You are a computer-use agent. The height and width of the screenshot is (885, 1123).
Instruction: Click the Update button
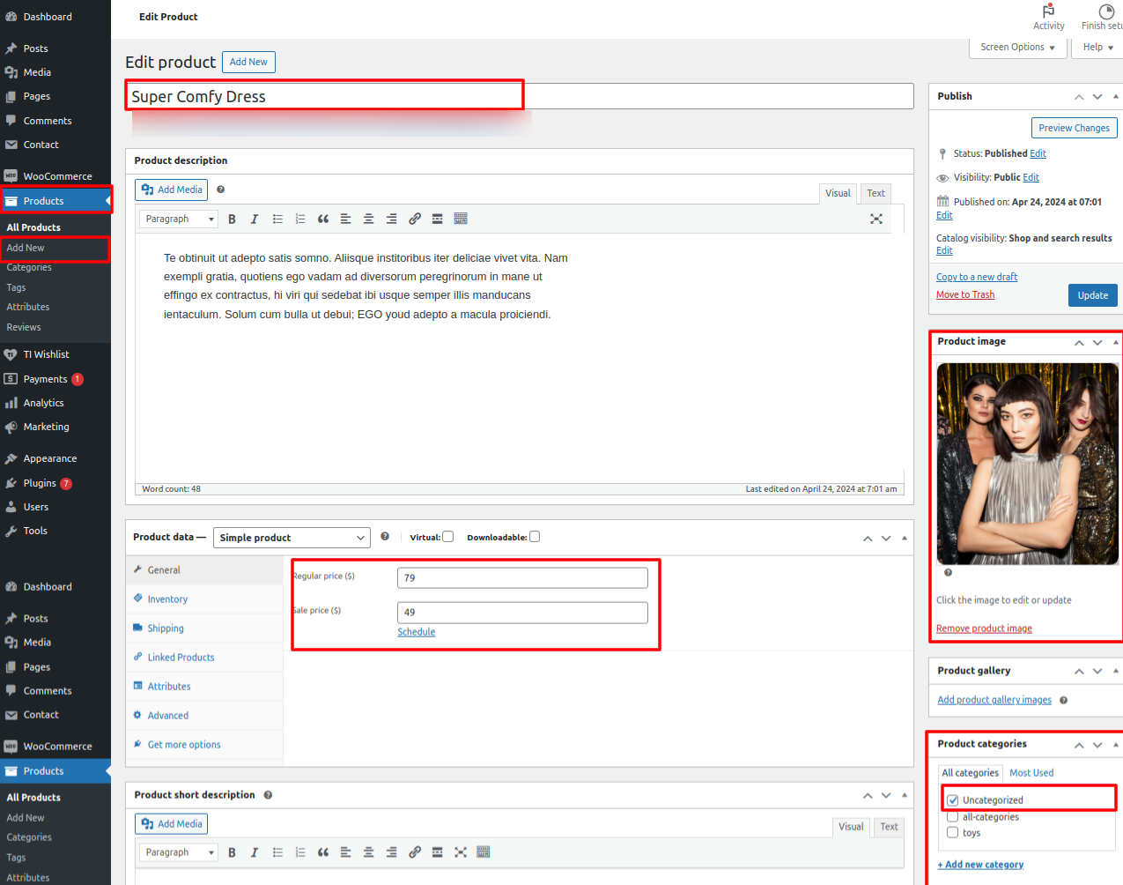(1092, 295)
